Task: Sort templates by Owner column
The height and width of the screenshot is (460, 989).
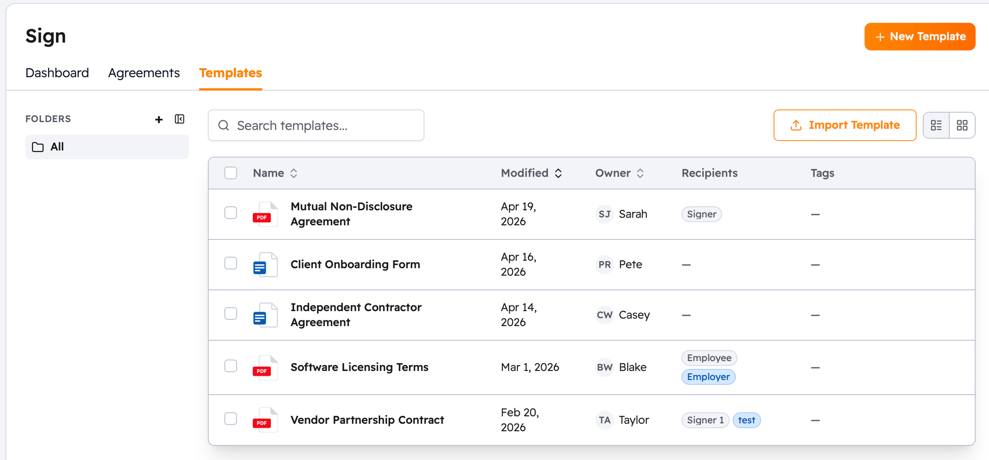Action: coord(620,173)
